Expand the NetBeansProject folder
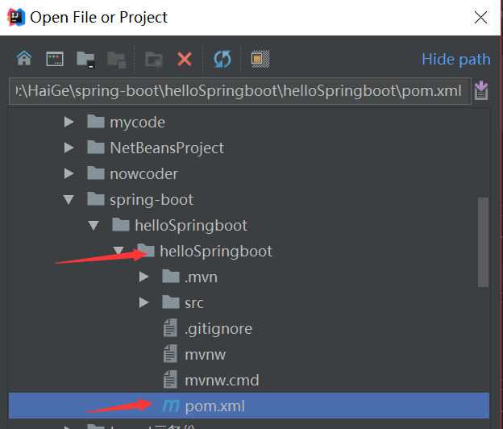The width and height of the screenshot is (503, 429). (69, 148)
